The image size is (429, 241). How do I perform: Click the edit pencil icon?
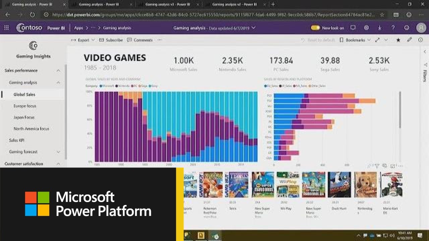409,40
